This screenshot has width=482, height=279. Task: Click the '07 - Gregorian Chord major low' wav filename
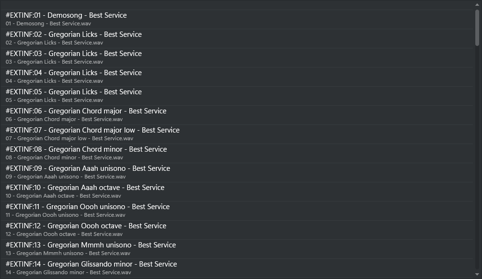[69, 138]
